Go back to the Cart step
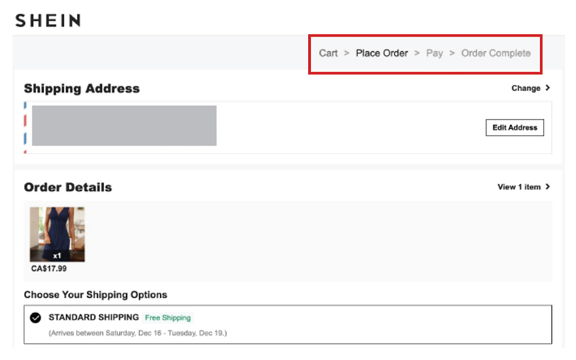This screenshot has height=360, width=576. pyautogui.click(x=328, y=53)
